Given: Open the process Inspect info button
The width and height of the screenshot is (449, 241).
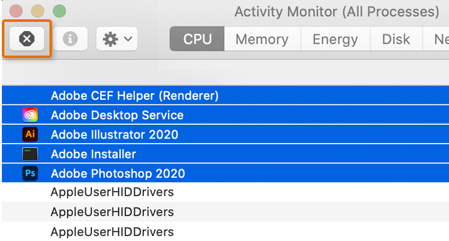Looking at the screenshot, I should pos(70,39).
